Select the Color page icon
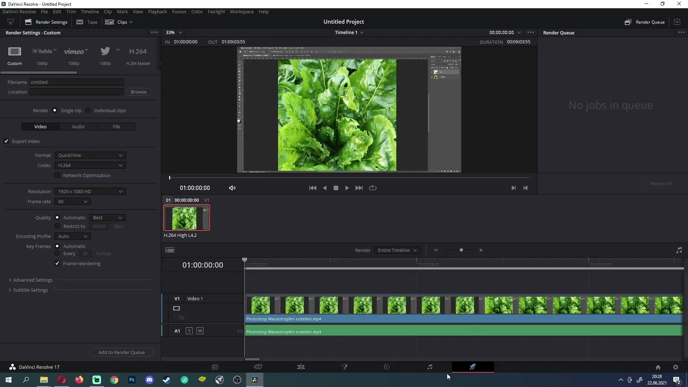 [x=387, y=367]
